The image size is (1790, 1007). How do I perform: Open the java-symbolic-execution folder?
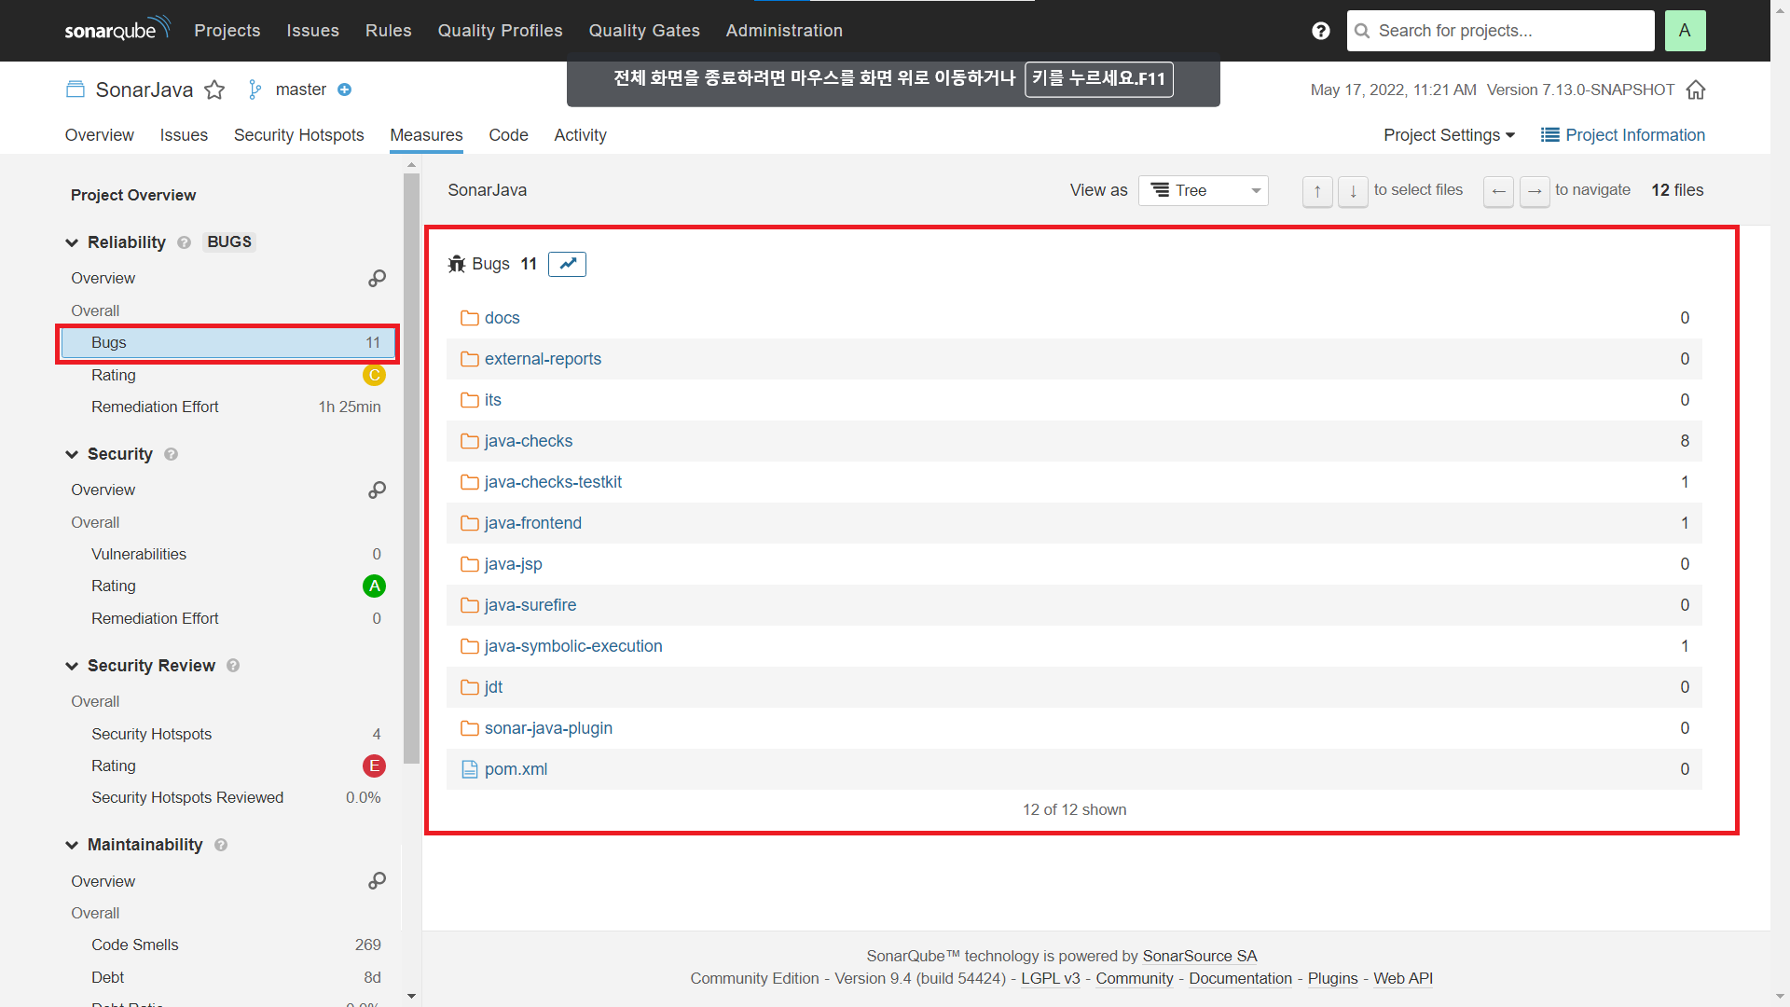573,646
